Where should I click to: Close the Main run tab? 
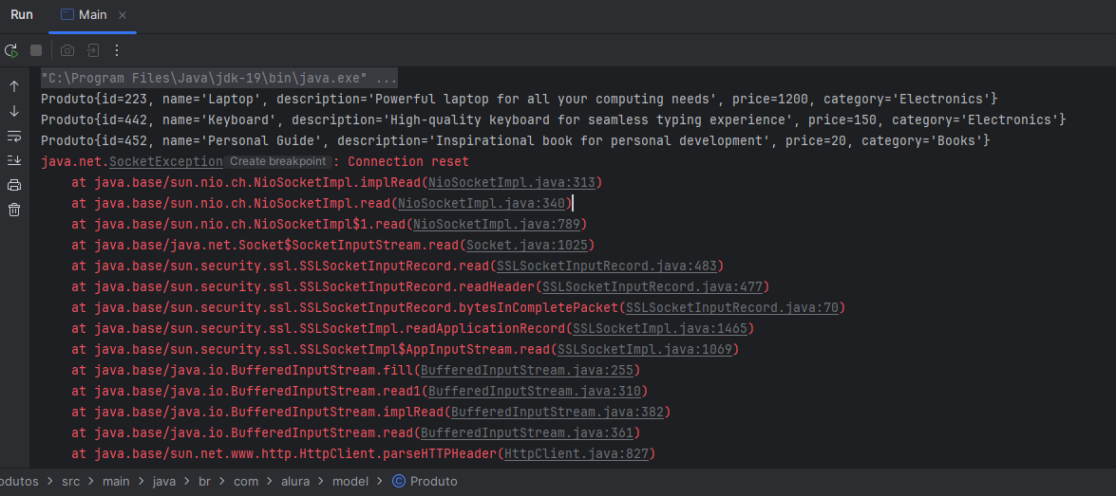coord(123,15)
